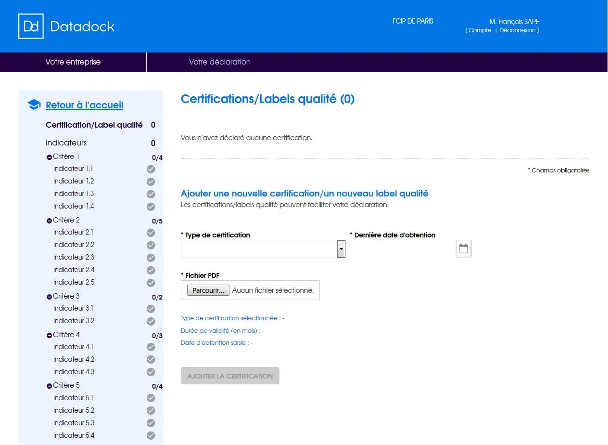Switch to Votre déclaration tab
Viewport: 608px width, 445px height.
219,62
